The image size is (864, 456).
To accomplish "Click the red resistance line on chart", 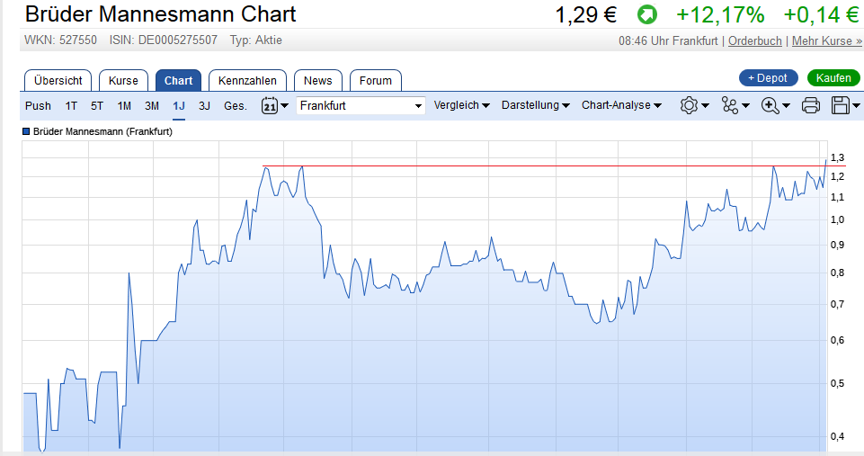I will (x=539, y=166).
